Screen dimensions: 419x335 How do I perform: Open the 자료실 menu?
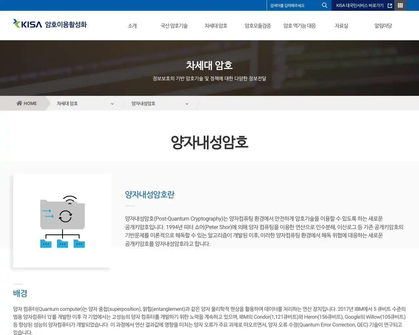coord(341,26)
